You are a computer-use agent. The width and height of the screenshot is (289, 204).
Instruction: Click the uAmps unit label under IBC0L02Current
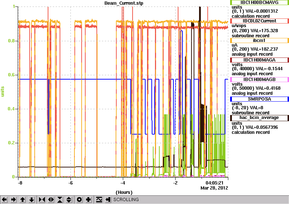pos(239,26)
